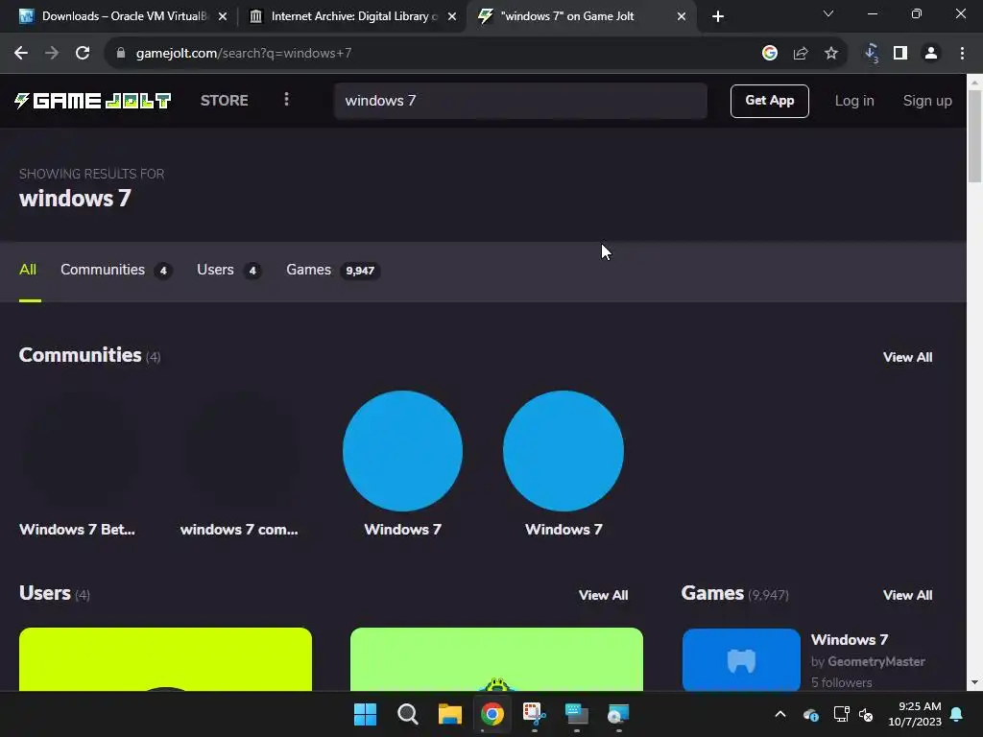Click View All for Users
This screenshot has height=737, width=983.
click(603, 595)
